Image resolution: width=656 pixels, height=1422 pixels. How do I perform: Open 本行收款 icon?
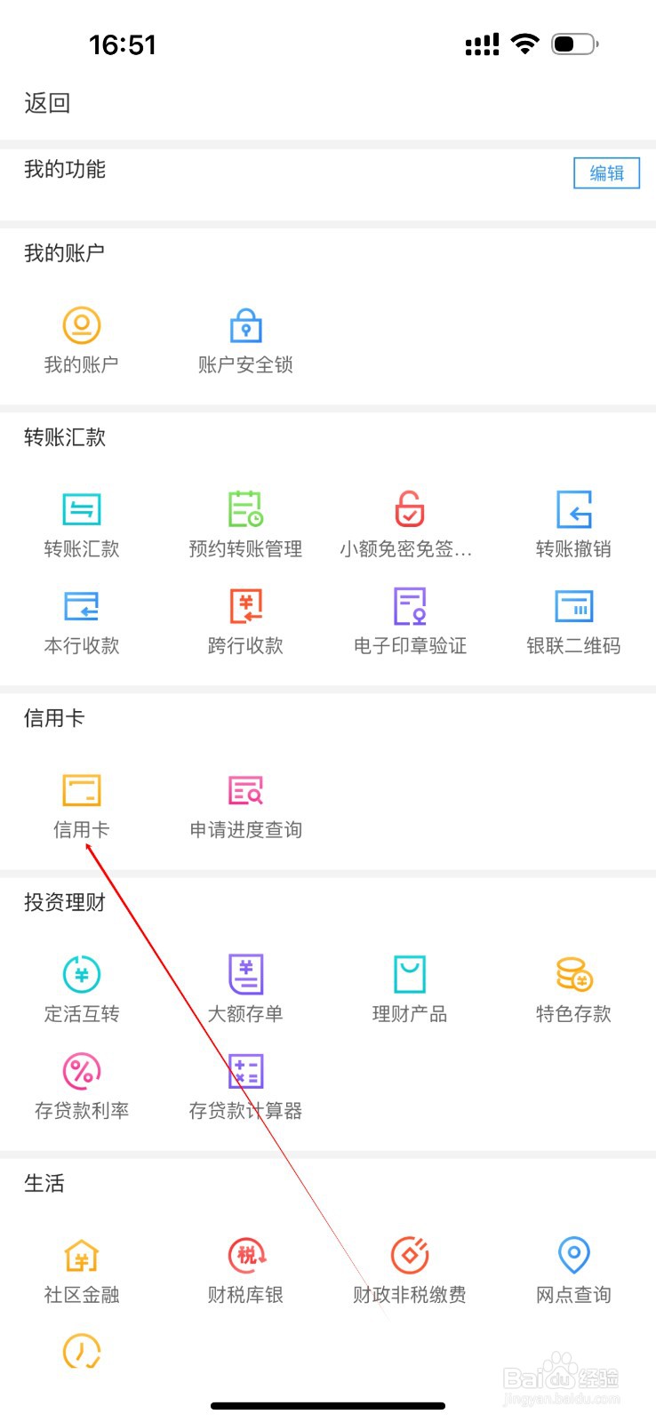(x=82, y=606)
